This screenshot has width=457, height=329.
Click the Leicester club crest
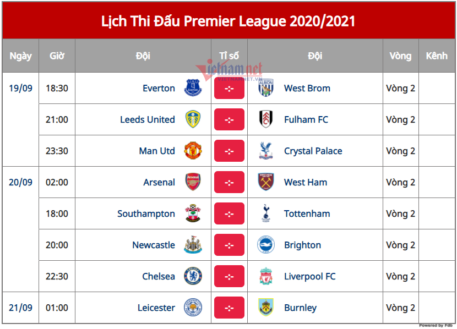click(193, 308)
